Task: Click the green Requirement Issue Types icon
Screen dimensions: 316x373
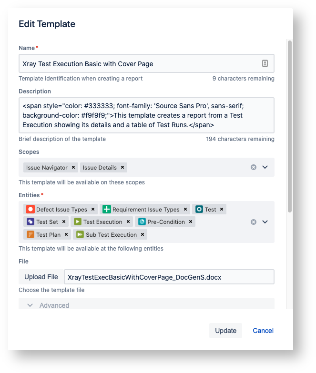Action: 106,209
